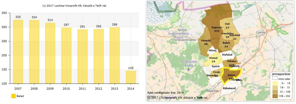Click the Vadosfa map label
Viewport: 296px width, 104px height.
click(234, 66)
